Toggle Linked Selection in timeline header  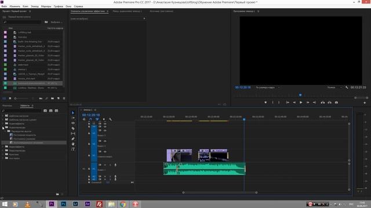pyautogui.click(x=97, y=120)
